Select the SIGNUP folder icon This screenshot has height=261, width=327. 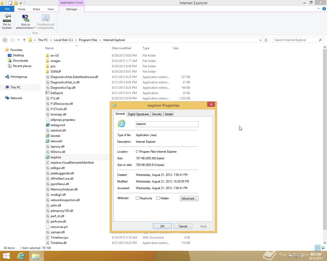(48, 72)
